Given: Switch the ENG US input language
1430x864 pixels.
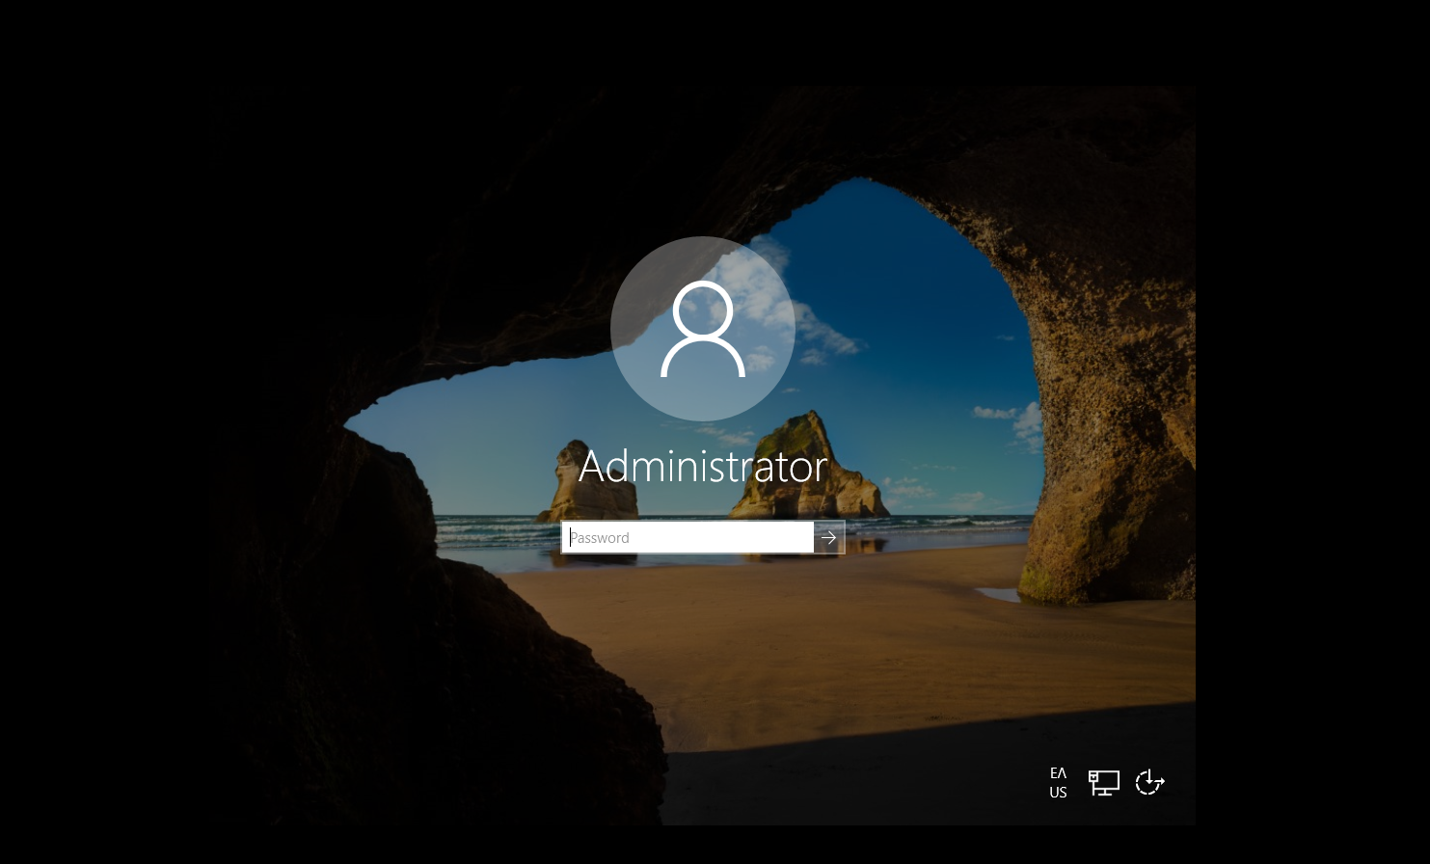Looking at the screenshot, I should [x=1058, y=782].
